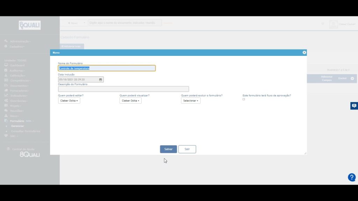358x201 pixels.
Task: Close the Novo dialog with the X icon
Action: point(305,52)
